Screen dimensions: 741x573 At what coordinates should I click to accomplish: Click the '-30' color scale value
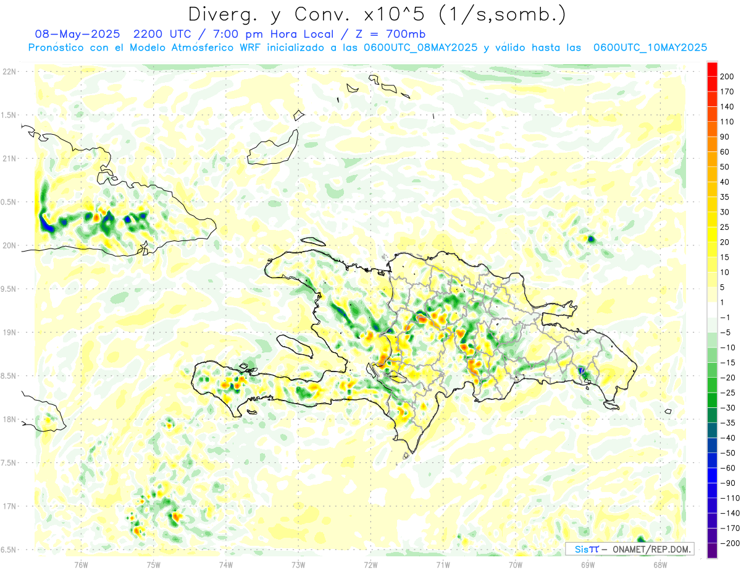(727, 407)
